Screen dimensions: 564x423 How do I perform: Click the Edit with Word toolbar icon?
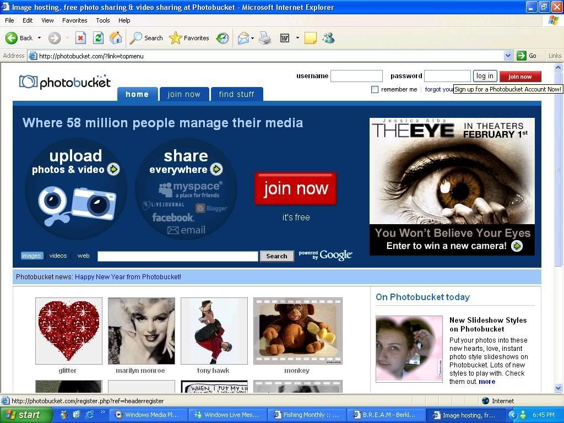pyautogui.click(x=285, y=38)
